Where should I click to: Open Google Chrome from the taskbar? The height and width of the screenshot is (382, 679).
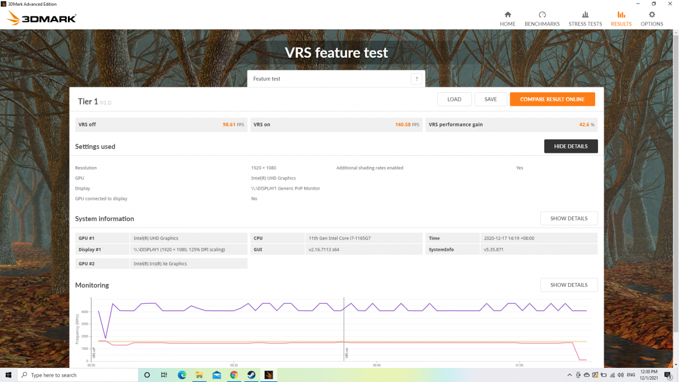(234, 375)
